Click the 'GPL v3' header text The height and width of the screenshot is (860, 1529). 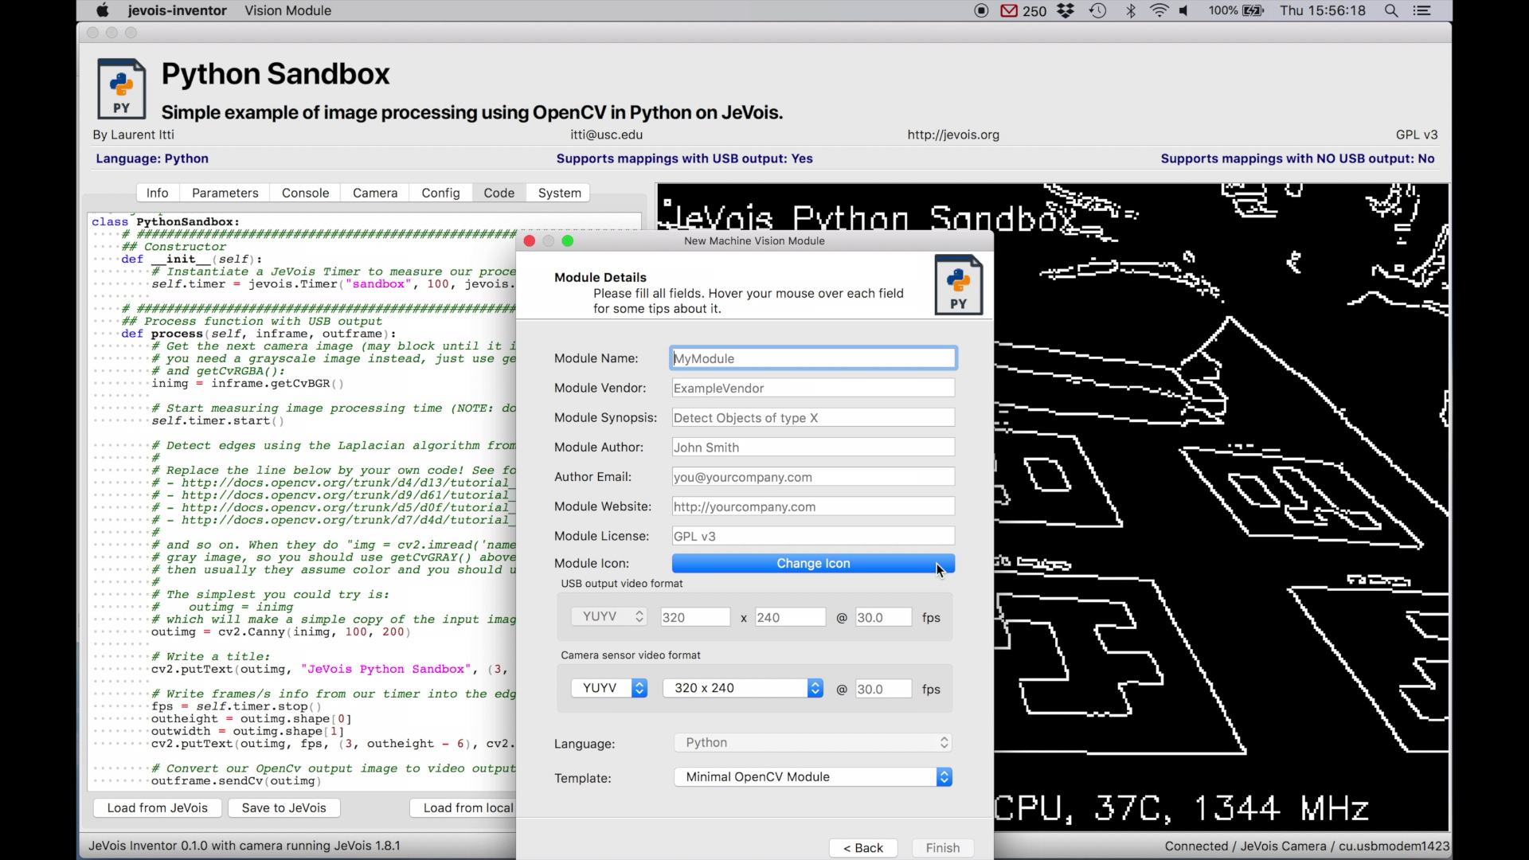click(x=1417, y=135)
